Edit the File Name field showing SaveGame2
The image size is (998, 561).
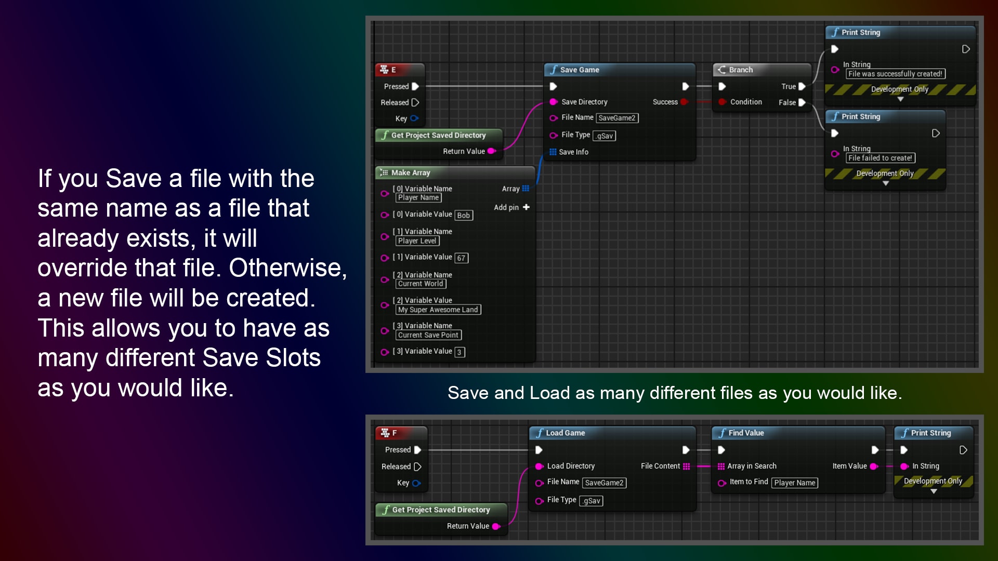click(x=618, y=118)
